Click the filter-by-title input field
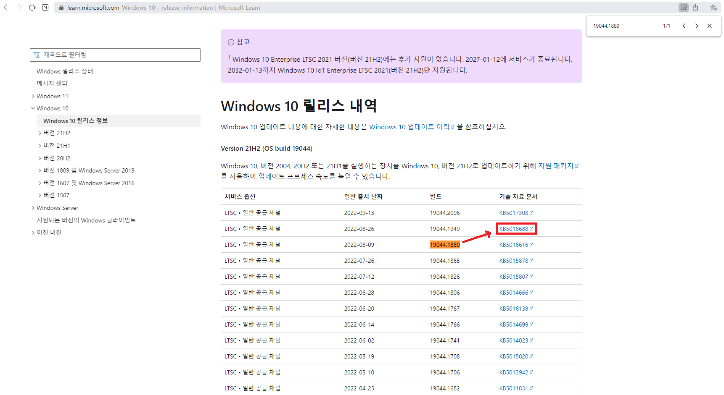The width and height of the screenshot is (724, 395). (x=115, y=55)
